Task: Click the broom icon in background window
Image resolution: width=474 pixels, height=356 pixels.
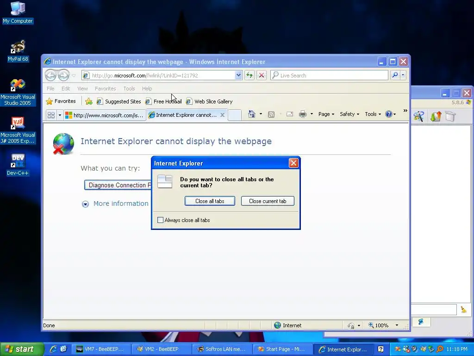Action: (463, 309)
